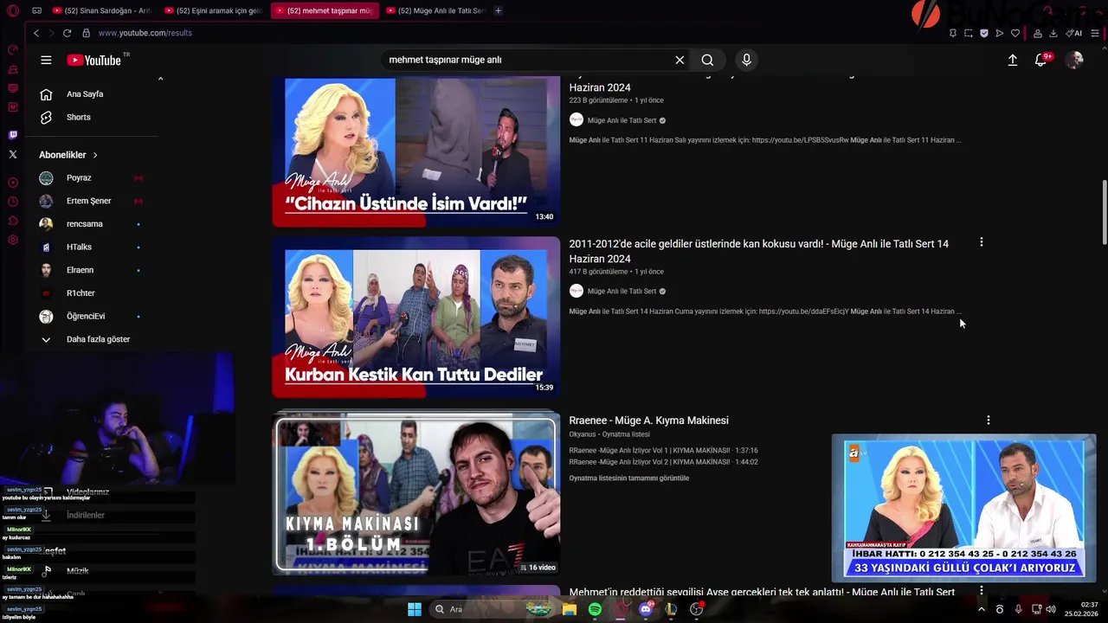Open bookmarks heart icon

pos(1015,33)
